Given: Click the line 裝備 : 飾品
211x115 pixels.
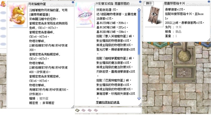Looking at the screenshot, I should click(173, 31).
